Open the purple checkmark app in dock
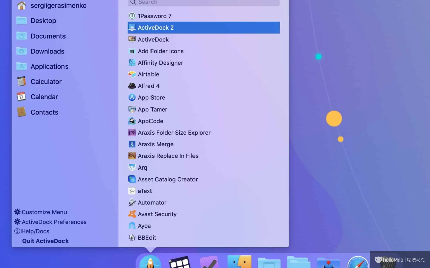The width and height of the screenshot is (430, 268). (x=209, y=262)
